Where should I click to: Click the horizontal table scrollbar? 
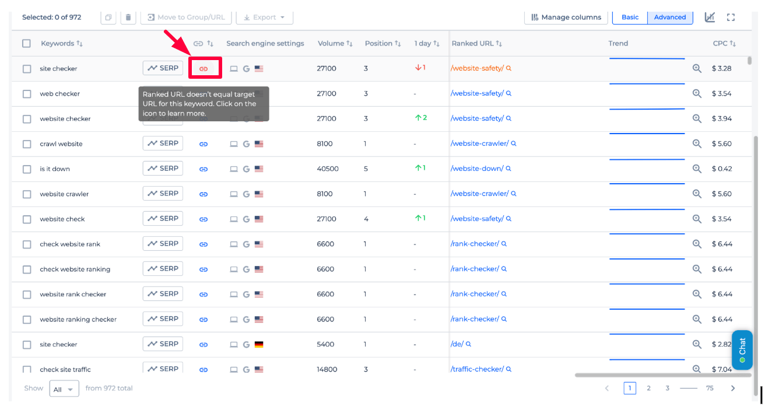coord(663,375)
